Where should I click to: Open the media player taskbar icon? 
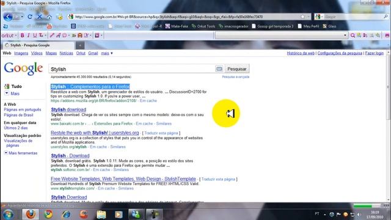pyautogui.click(x=119, y=215)
